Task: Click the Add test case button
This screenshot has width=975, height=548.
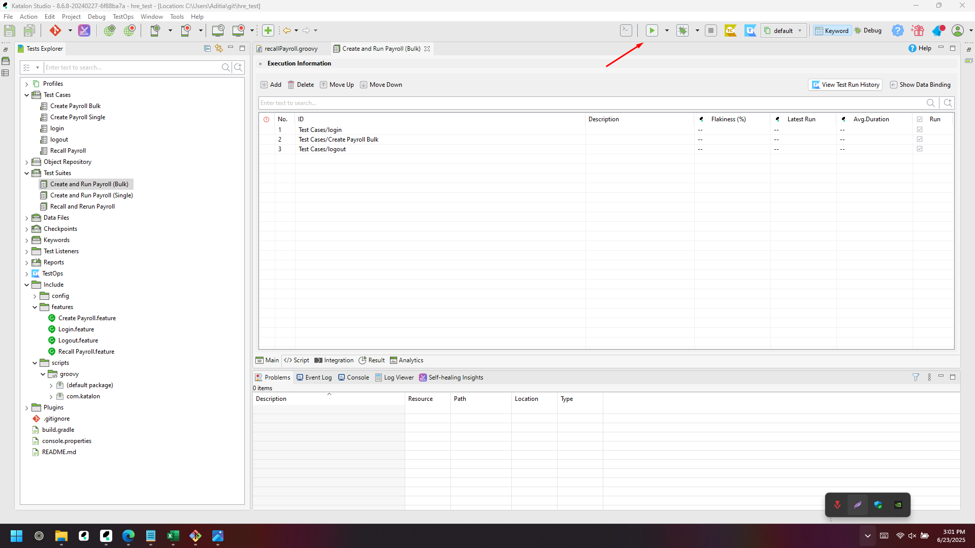Action: (271, 85)
